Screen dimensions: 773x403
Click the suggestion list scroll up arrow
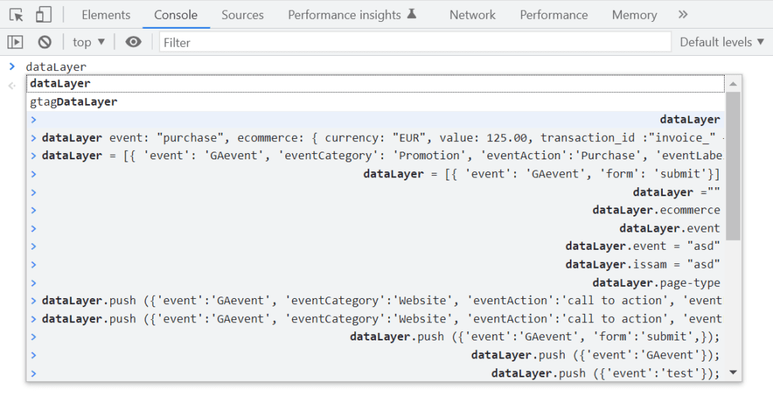click(x=733, y=84)
